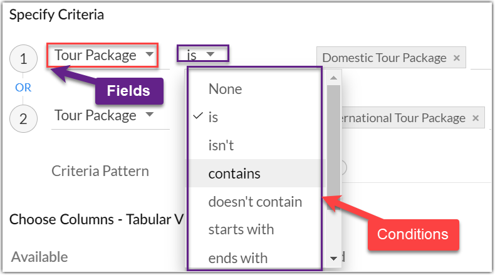Toggle the OR operator between criteria
Viewport: 495px width, 275px height.
pos(23,88)
